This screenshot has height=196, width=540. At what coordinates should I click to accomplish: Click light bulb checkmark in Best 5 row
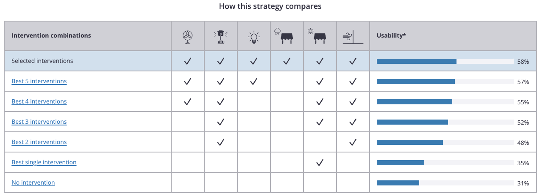[253, 82]
